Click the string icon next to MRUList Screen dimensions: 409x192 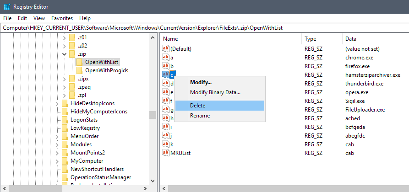tap(166, 153)
